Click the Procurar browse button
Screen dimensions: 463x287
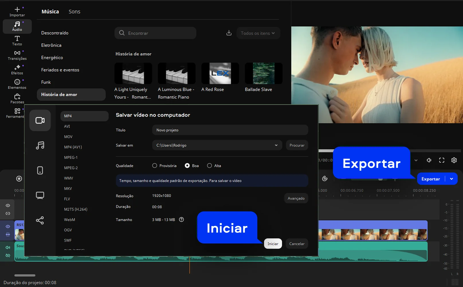297,145
